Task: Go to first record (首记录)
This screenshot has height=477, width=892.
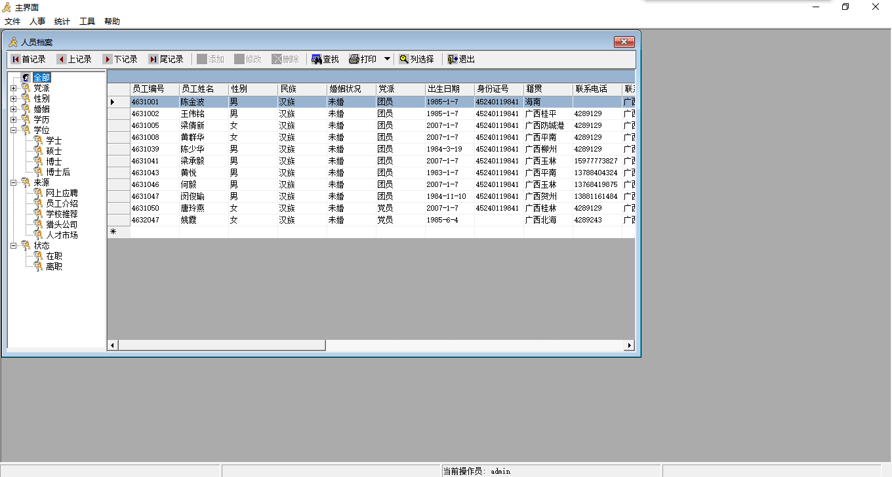Action: 29,59
